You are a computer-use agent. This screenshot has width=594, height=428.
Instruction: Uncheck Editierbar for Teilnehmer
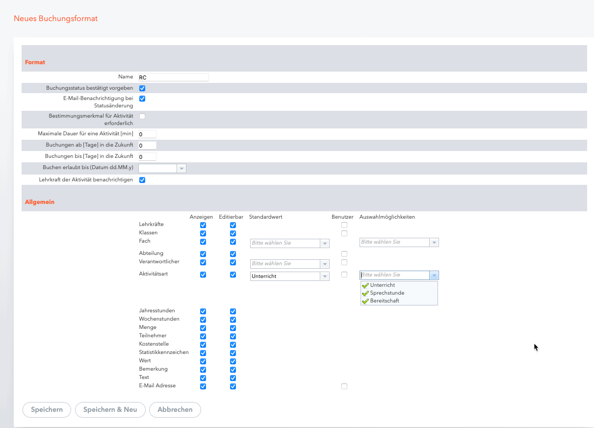[233, 336]
